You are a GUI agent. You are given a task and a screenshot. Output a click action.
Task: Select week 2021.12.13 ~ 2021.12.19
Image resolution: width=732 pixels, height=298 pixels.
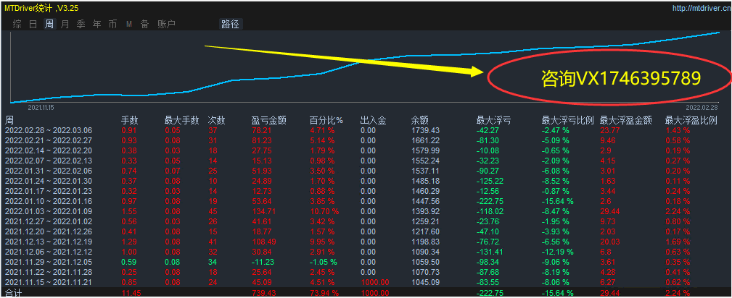tap(50, 242)
